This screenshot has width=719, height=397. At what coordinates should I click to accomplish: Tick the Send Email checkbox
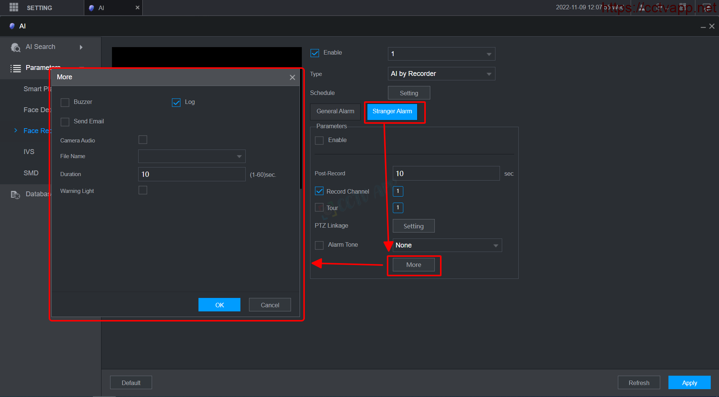(x=65, y=122)
